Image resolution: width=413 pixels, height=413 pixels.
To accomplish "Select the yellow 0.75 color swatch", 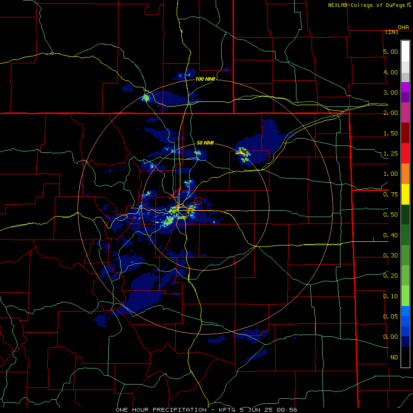I will tap(405, 194).
